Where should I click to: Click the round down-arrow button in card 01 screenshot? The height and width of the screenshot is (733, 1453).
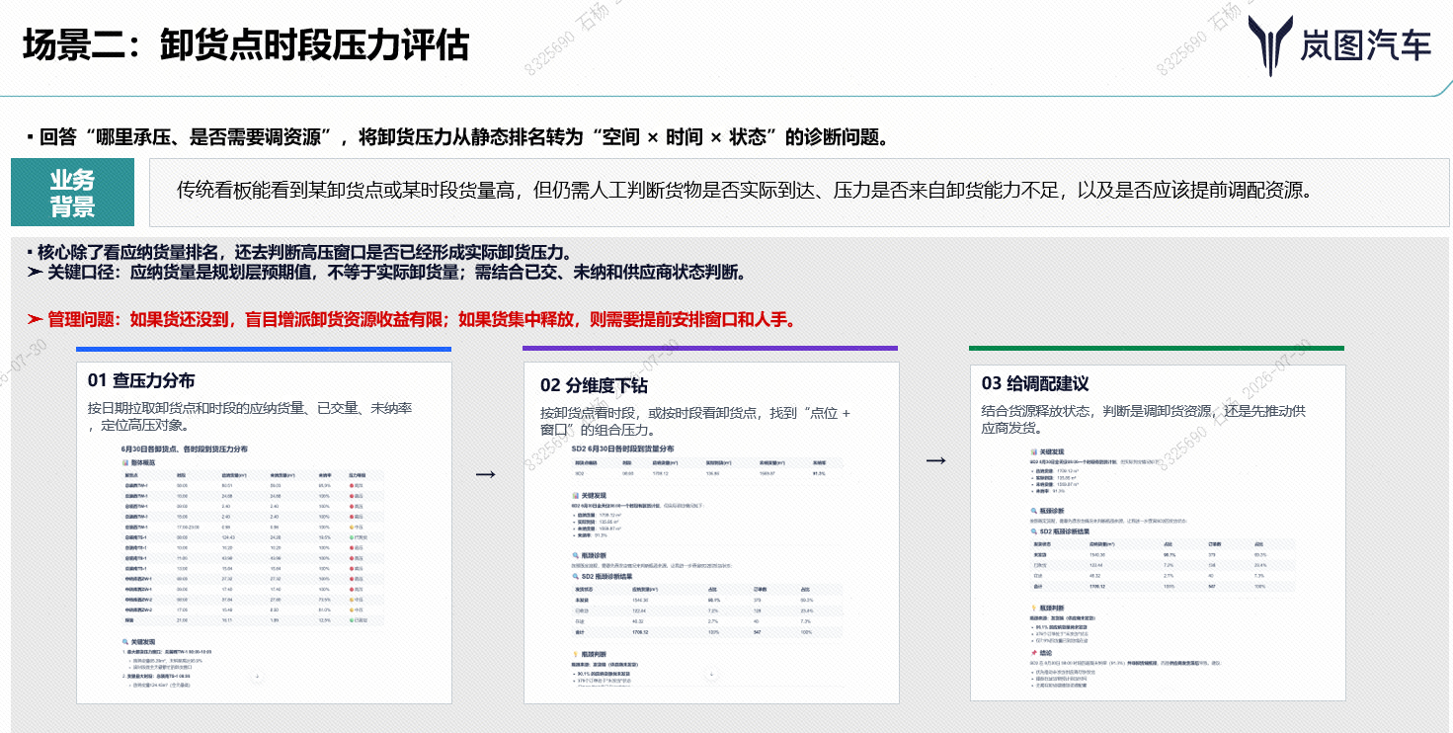tap(257, 676)
